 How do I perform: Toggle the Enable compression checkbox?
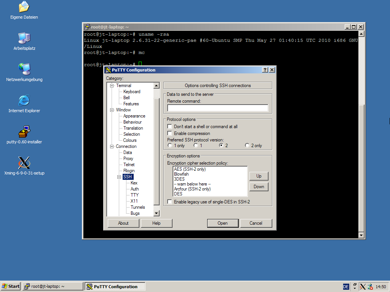(x=170, y=133)
